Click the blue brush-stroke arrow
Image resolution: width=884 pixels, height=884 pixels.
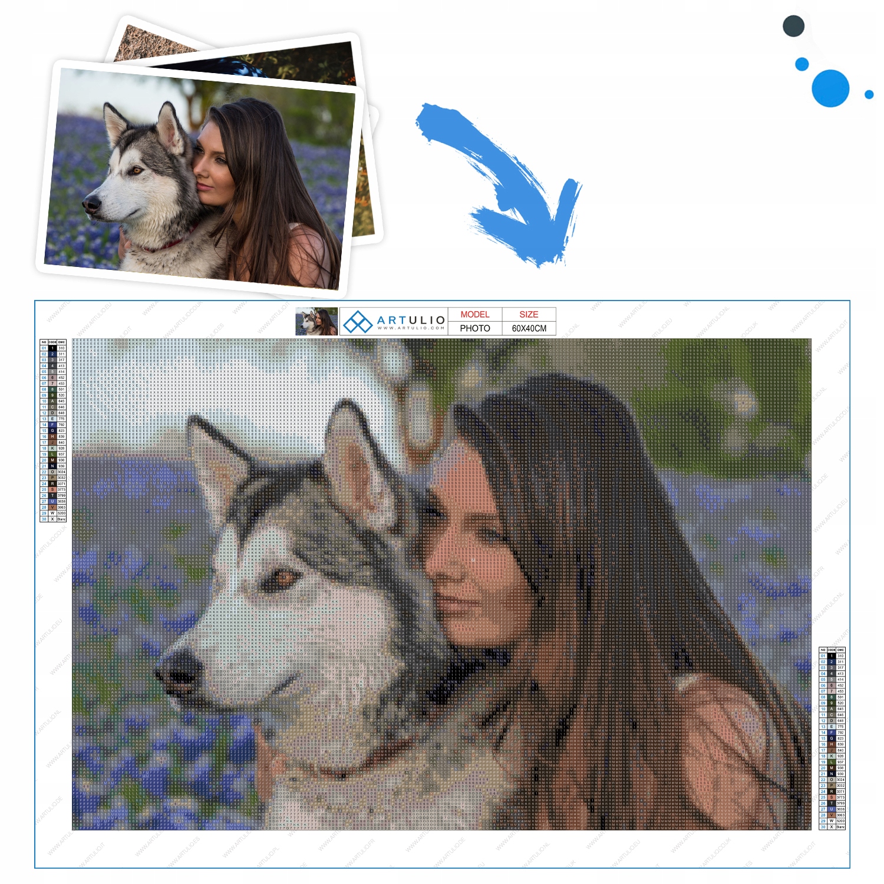(498, 184)
